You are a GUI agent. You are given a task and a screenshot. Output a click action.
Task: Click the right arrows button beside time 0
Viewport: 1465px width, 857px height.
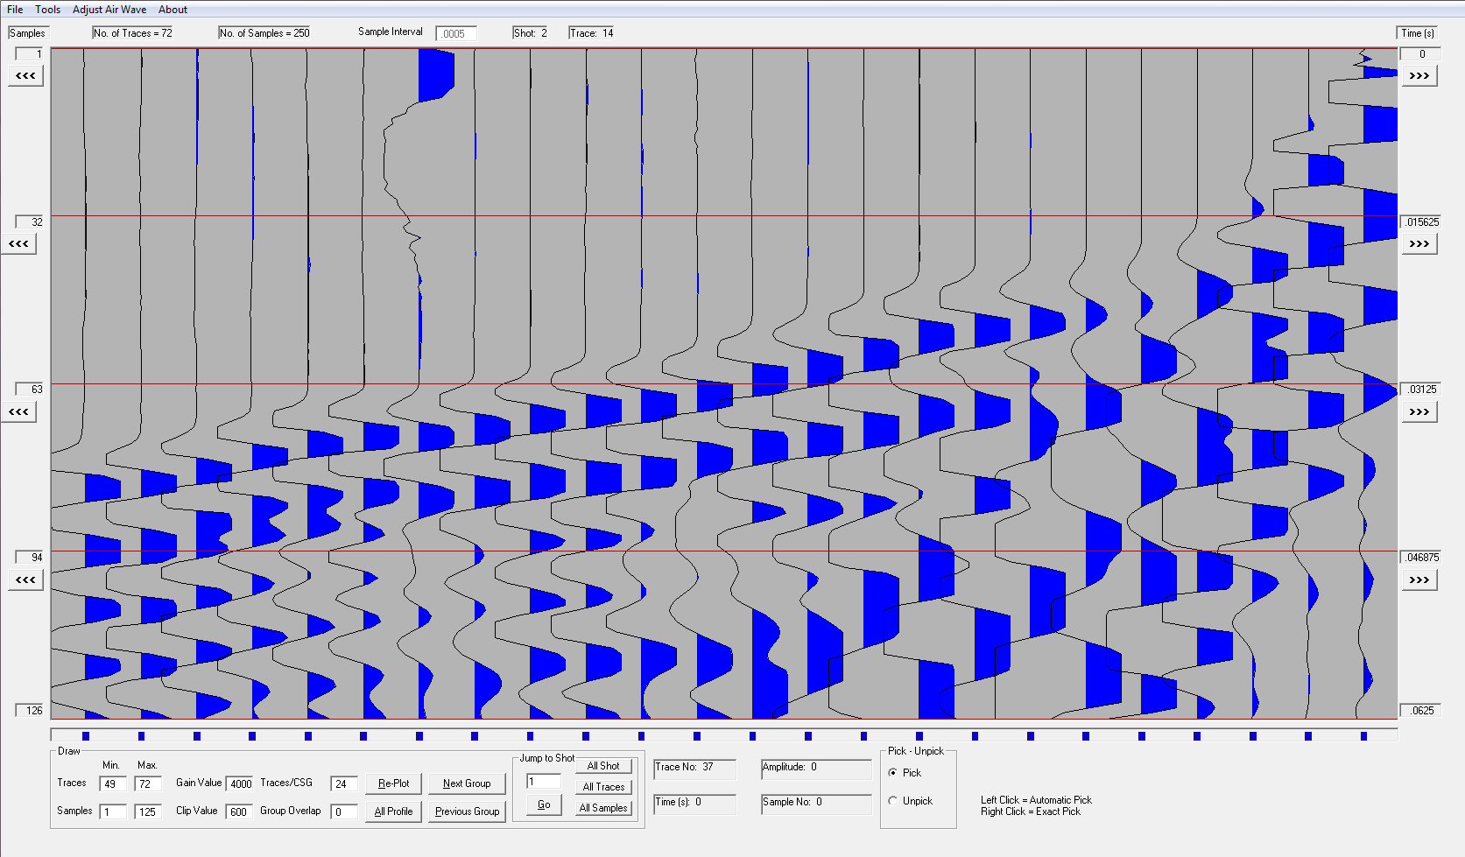click(1419, 76)
